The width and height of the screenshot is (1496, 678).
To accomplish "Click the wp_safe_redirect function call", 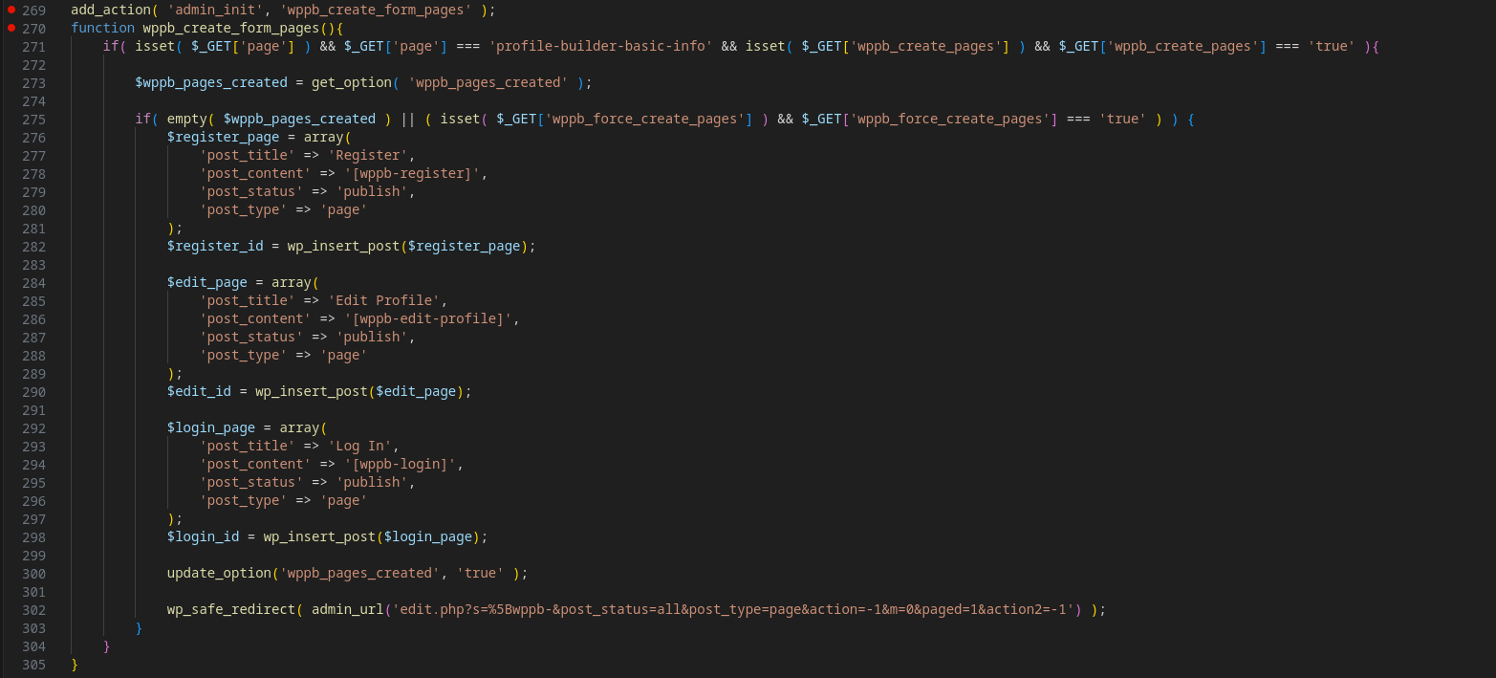I will click(x=230, y=610).
